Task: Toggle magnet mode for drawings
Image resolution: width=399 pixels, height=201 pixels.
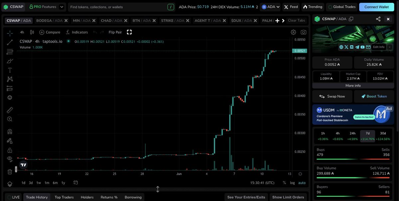Action: 10,132
